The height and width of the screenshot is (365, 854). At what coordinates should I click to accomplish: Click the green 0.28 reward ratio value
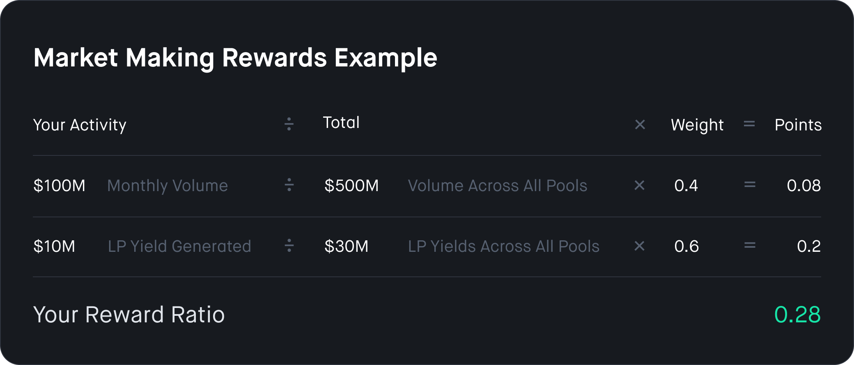pyautogui.click(x=797, y=315)
